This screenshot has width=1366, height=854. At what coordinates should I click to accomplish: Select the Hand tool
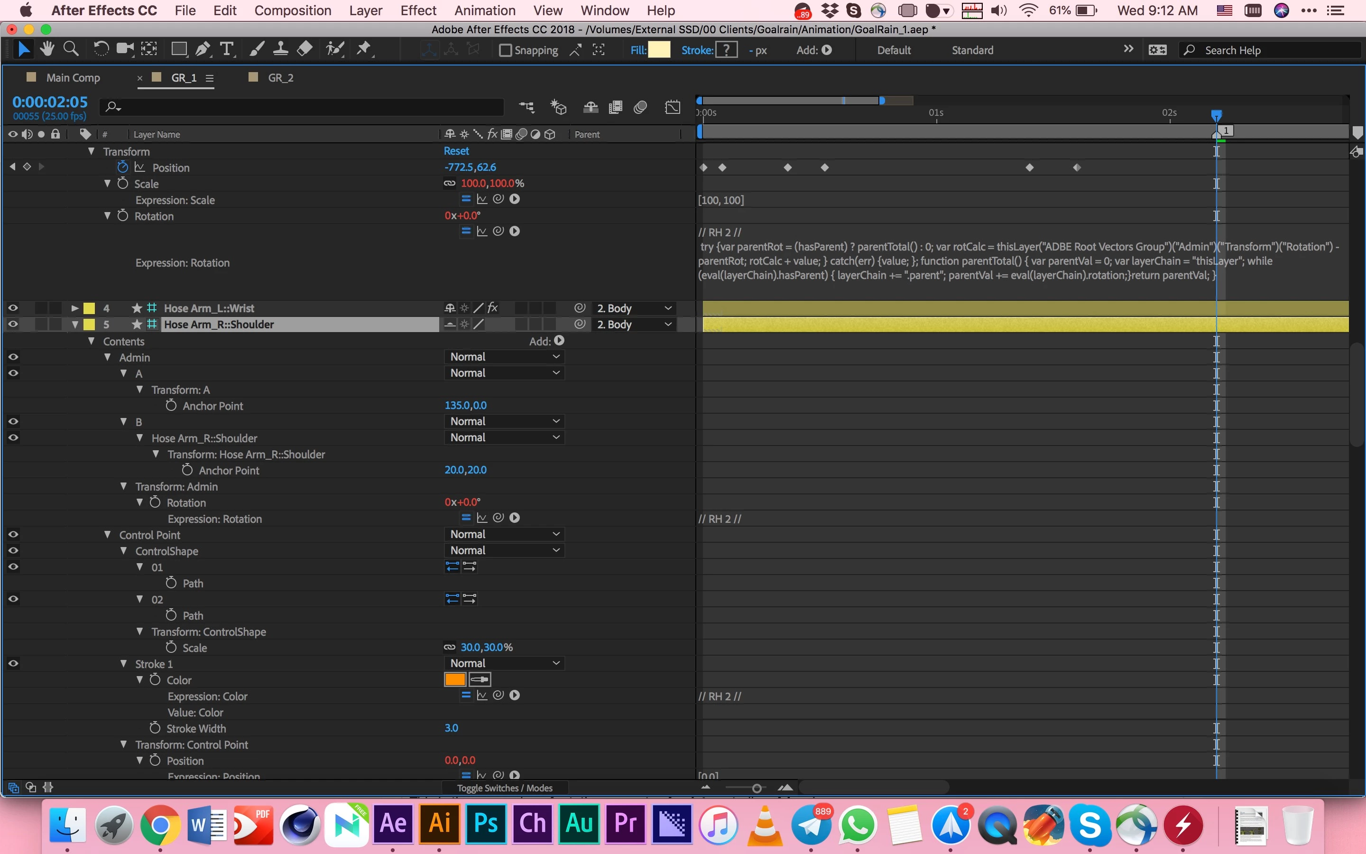pos(47,50)
